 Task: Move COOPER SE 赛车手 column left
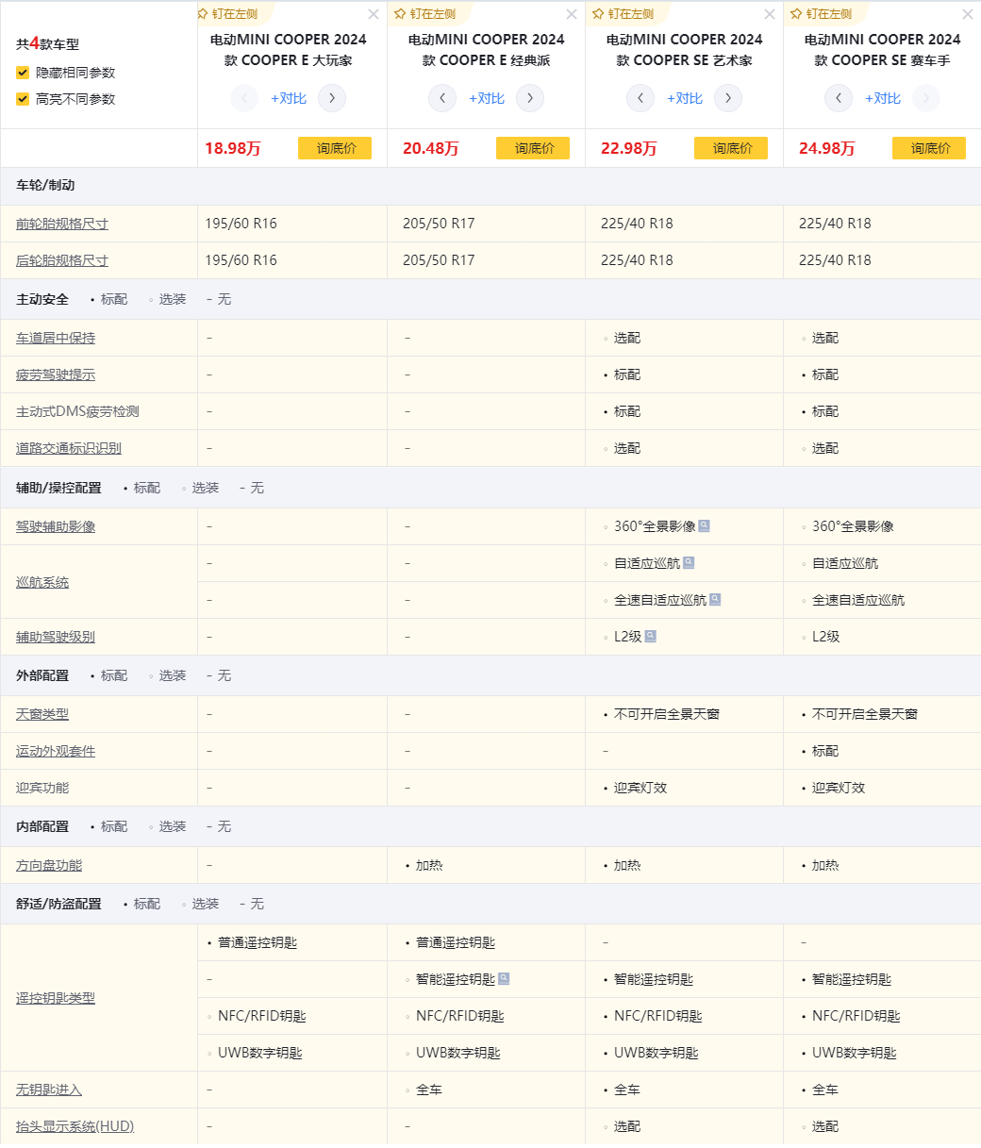pyautogui.click(x=839, y=98)
